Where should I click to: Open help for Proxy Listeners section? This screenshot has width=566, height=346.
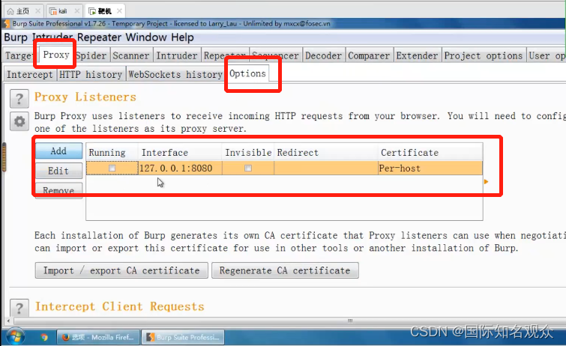pos(19,99)
